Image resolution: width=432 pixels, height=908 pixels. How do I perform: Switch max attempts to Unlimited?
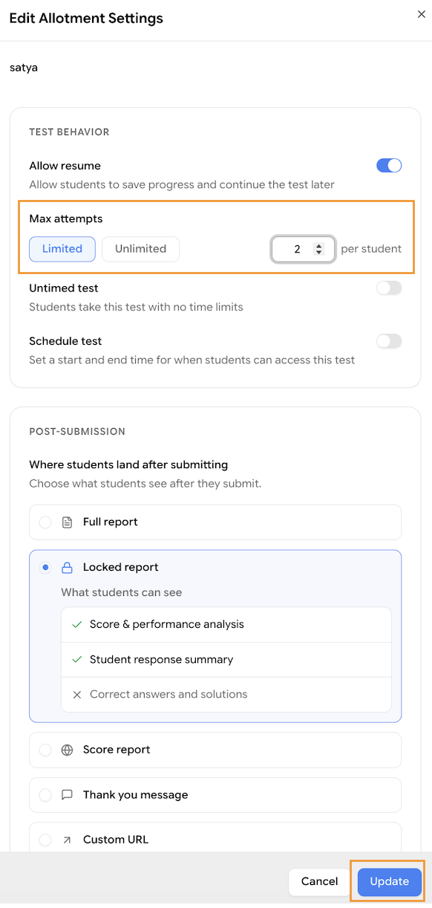pyautogui.click(x=140, y=249)
